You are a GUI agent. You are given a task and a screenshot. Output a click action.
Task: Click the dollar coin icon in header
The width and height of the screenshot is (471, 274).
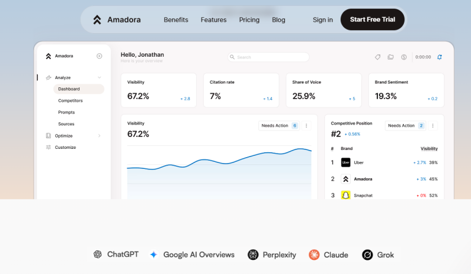404,57
